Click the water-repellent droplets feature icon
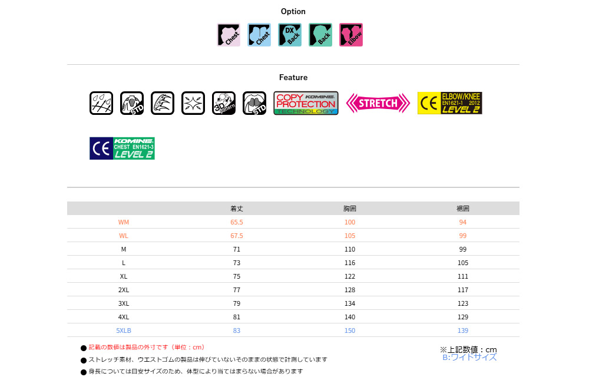589x380 pixels. 101,103
